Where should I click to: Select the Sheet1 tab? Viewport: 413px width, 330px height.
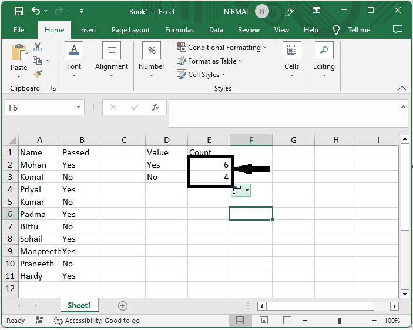click(79, 305)
